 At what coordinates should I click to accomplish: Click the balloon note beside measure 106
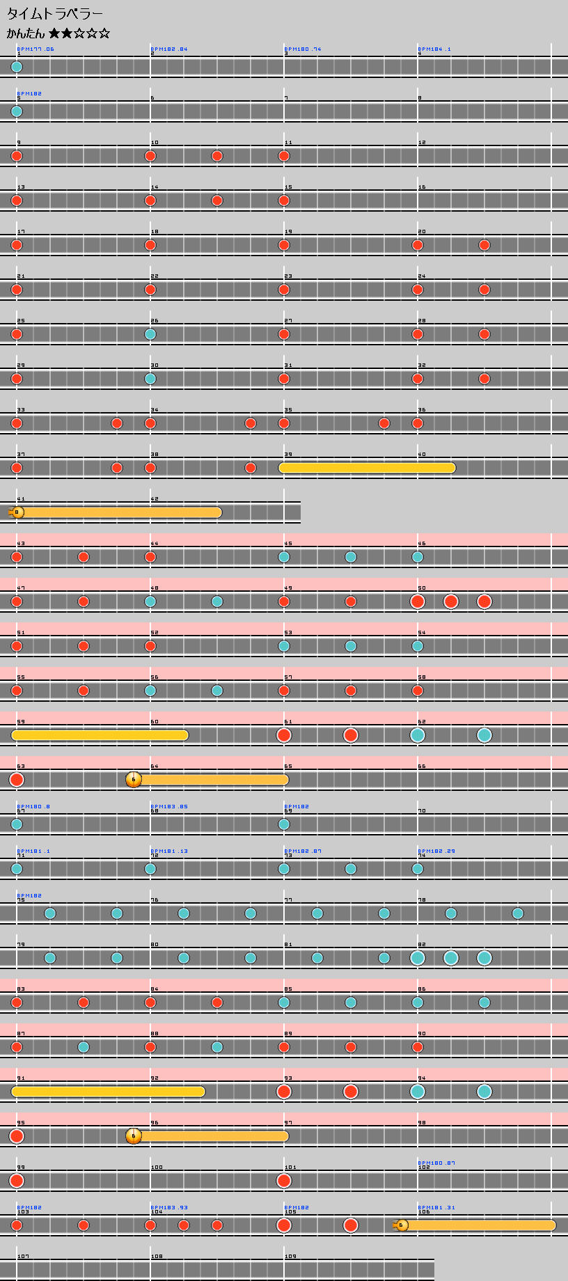click(401, 1225)
